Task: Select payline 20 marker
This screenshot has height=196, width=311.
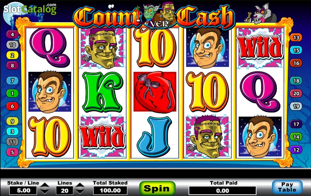Action: [x=296, y=93]
